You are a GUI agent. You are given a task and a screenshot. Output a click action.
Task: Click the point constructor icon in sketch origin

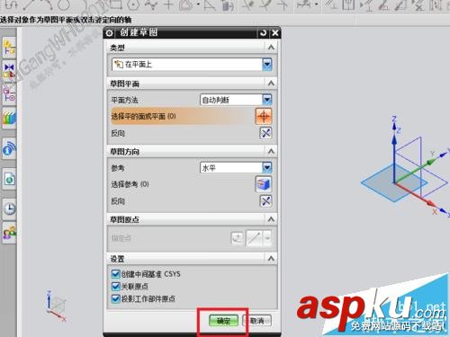pos(237,238)
